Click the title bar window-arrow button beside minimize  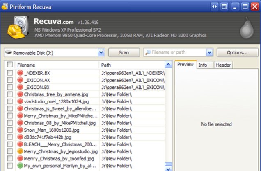click(224, 7)
